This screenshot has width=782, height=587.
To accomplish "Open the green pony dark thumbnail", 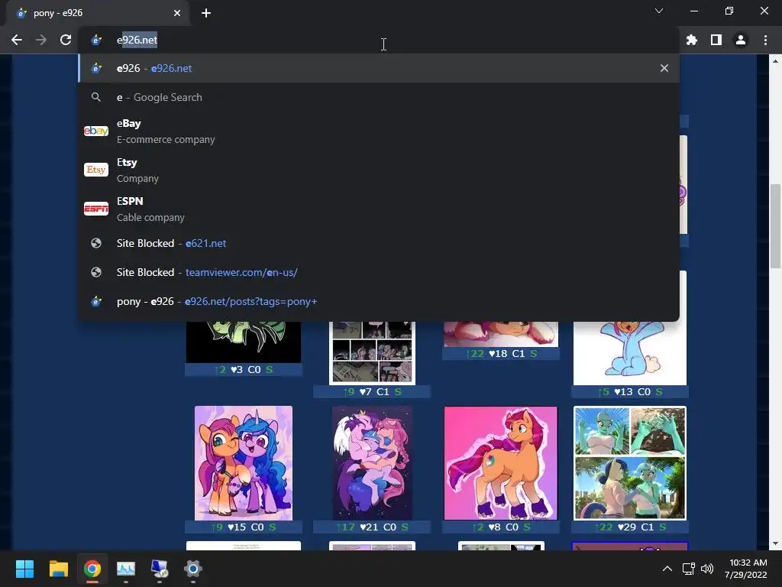I will click(244, 342).
